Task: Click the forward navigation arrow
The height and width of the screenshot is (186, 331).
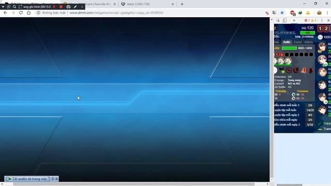Action: (13, 12)
